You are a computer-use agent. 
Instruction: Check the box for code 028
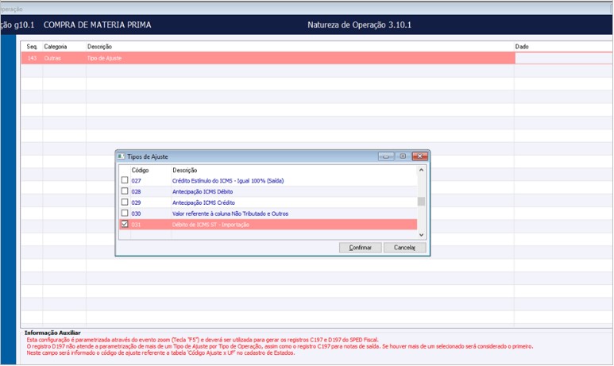tap(125, 191)
